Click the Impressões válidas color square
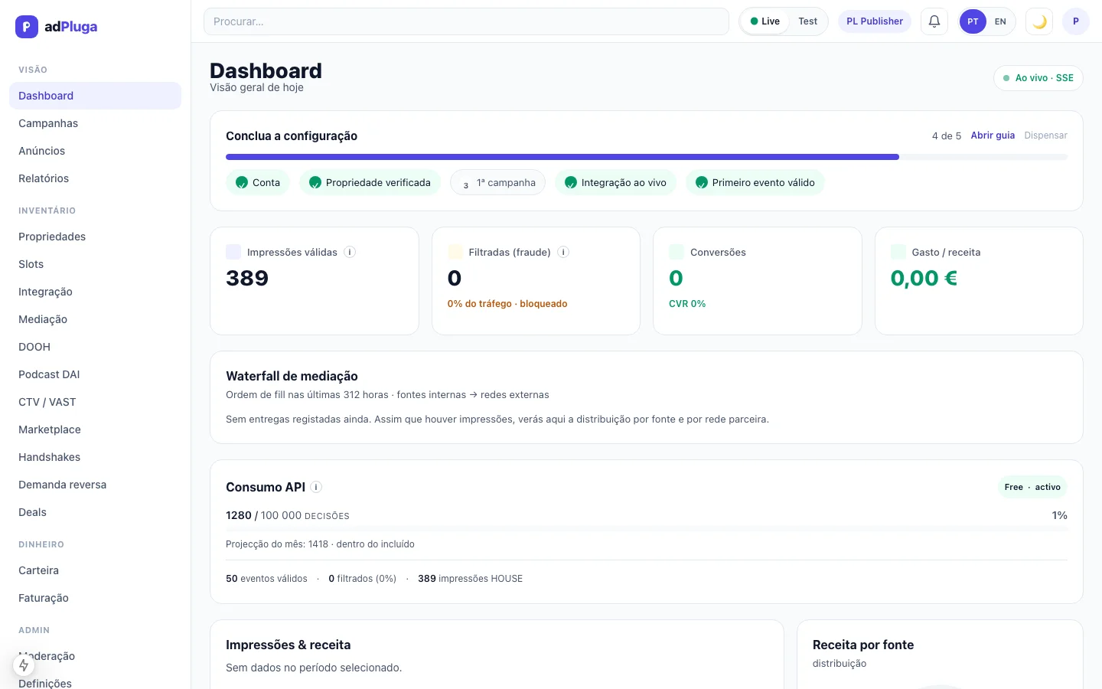 point(233,252)
